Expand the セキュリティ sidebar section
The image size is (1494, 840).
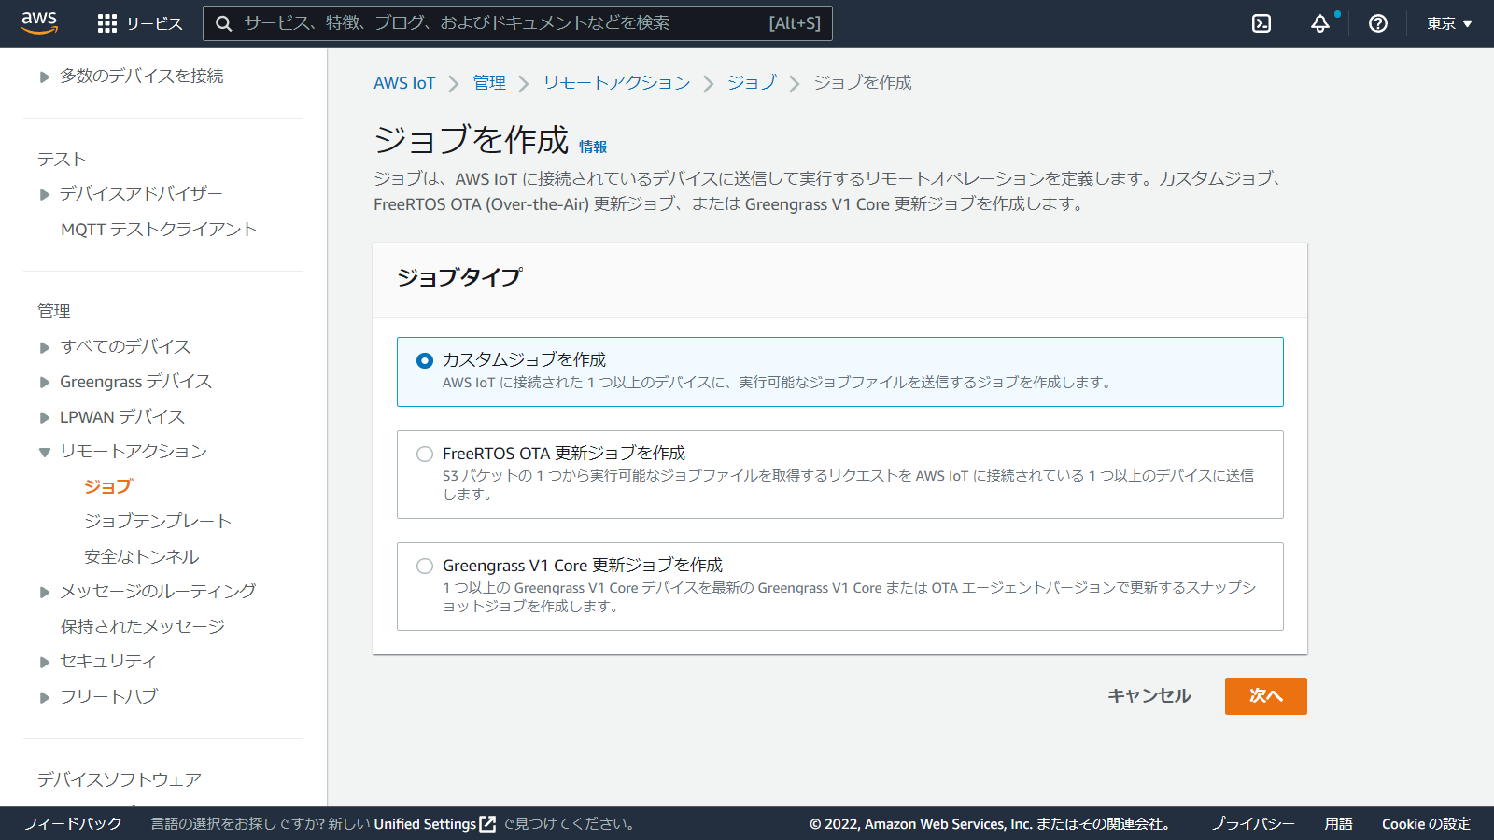click(45, 662)
